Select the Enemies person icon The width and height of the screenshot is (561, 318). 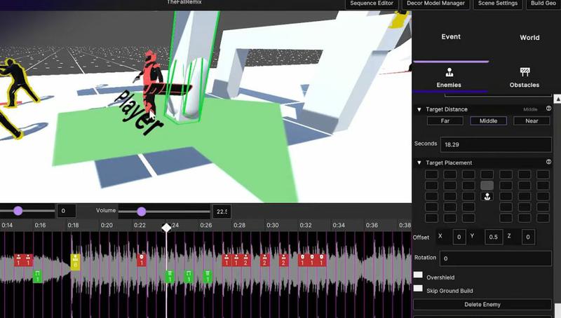pyautogui.click(x=449, y=72)
